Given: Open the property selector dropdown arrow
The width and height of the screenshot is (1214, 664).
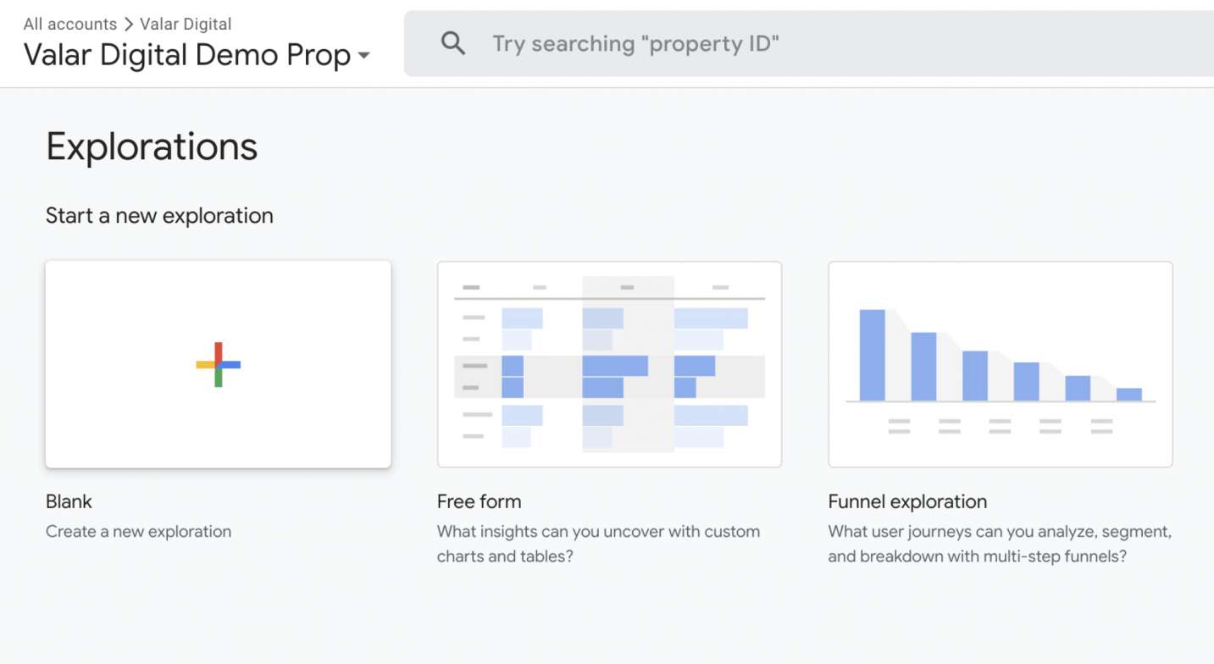Looking at the screenshot, I should 363,56.
